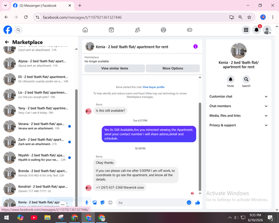279x223 pixels.
Task: Click More Options button
Action: point(173,69)
